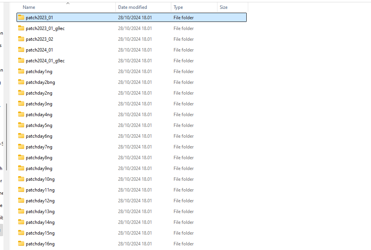The height and width of the screenshot is (250, 371).
Task: Select the patchday8ng folder name
Action: click(x=39, y=158)
